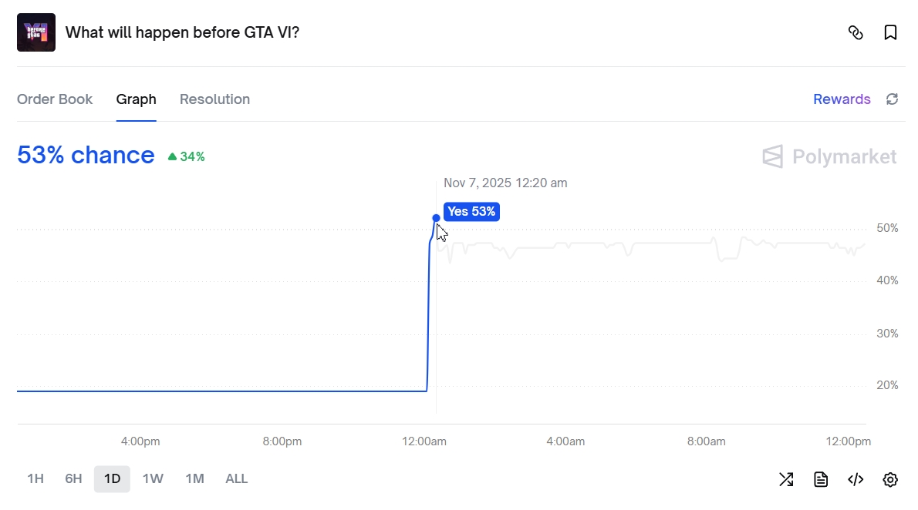Refresh the Rewards data
Viewport: 918px width, 510px height.
[x=892, y=99]
